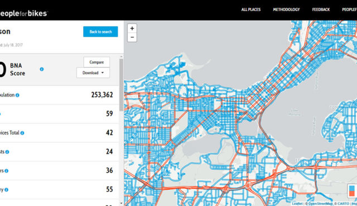Open ALL PLACES menu item

click(251, 9)
